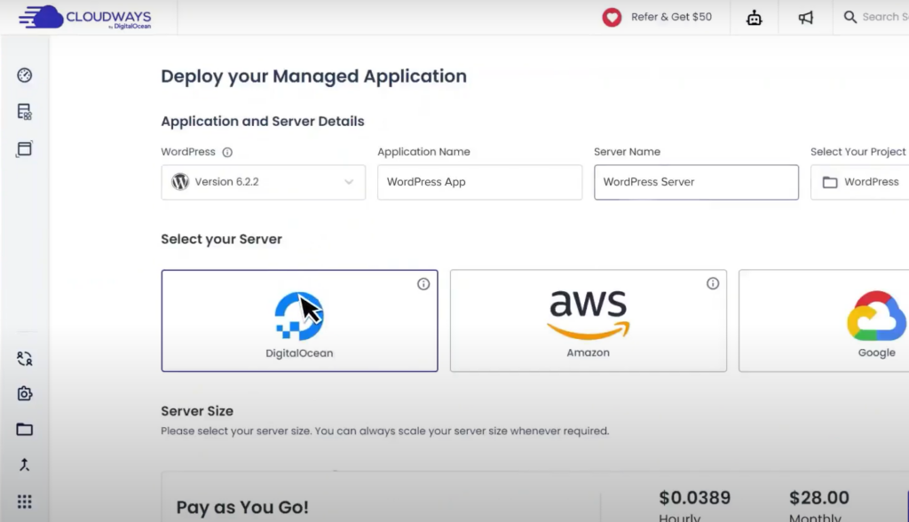909x522 pixels.
Task: Click the merge arrows icon in sidebar
Action: tap(24, 464)
